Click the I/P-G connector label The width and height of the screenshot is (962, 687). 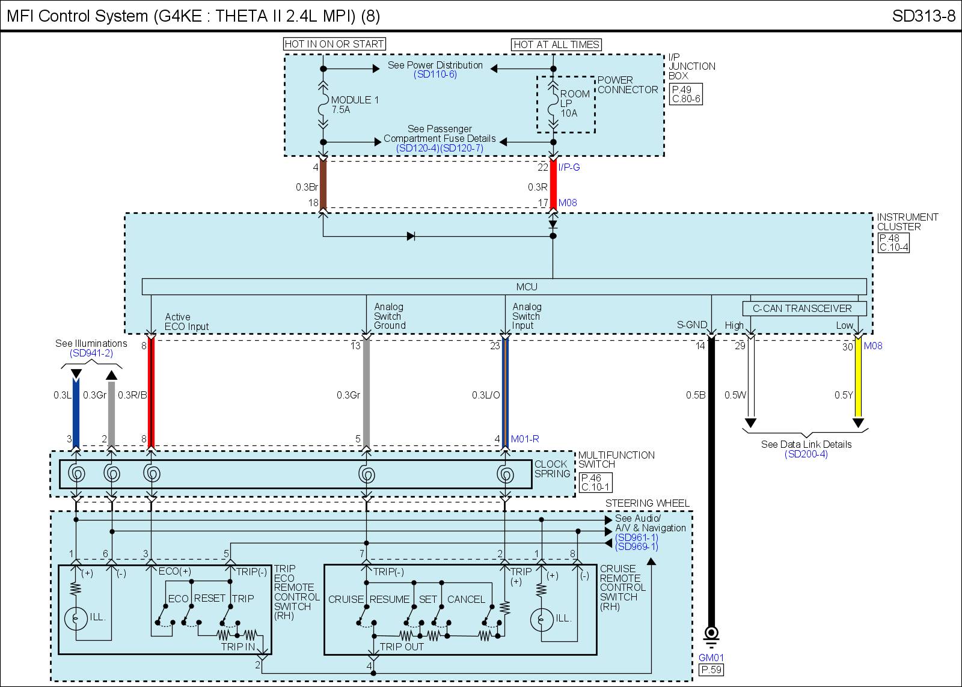click(569, 168)
